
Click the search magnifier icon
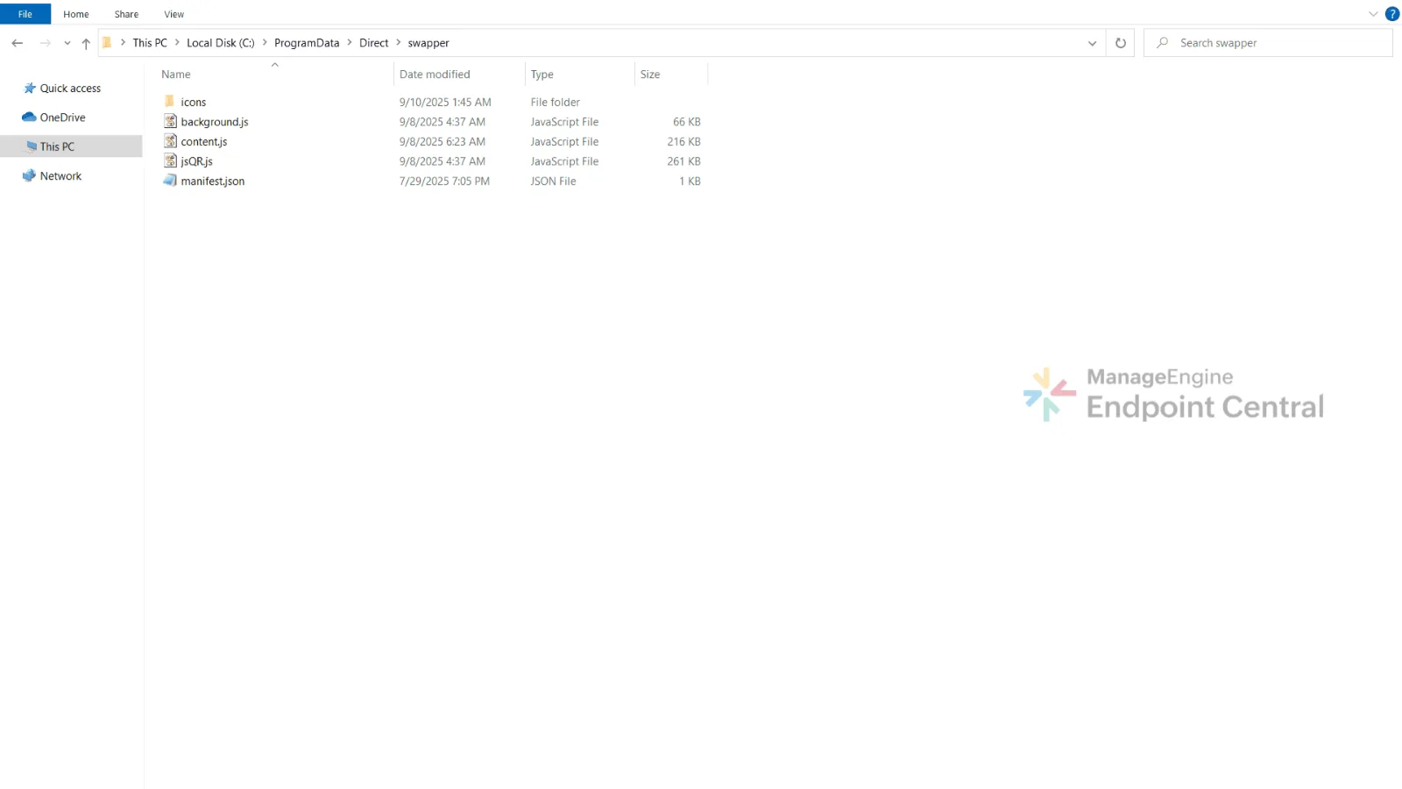(1162, 43)
